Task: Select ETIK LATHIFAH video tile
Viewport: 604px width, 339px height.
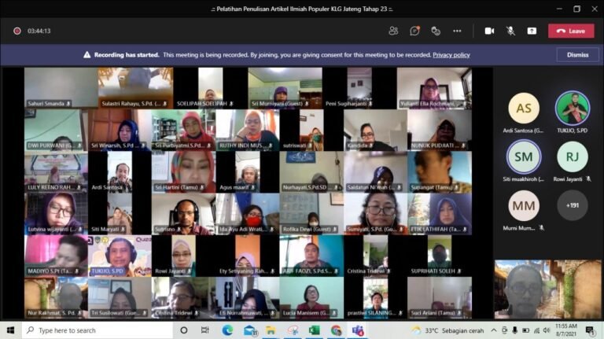Action: pyautogui.click(x=440, y=214)
